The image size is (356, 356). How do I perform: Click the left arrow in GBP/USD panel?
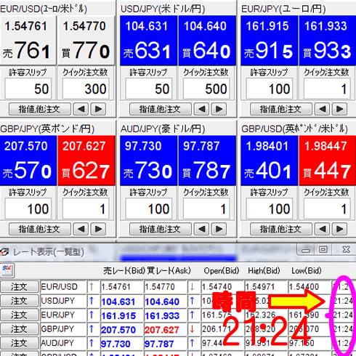coord(322,229)
